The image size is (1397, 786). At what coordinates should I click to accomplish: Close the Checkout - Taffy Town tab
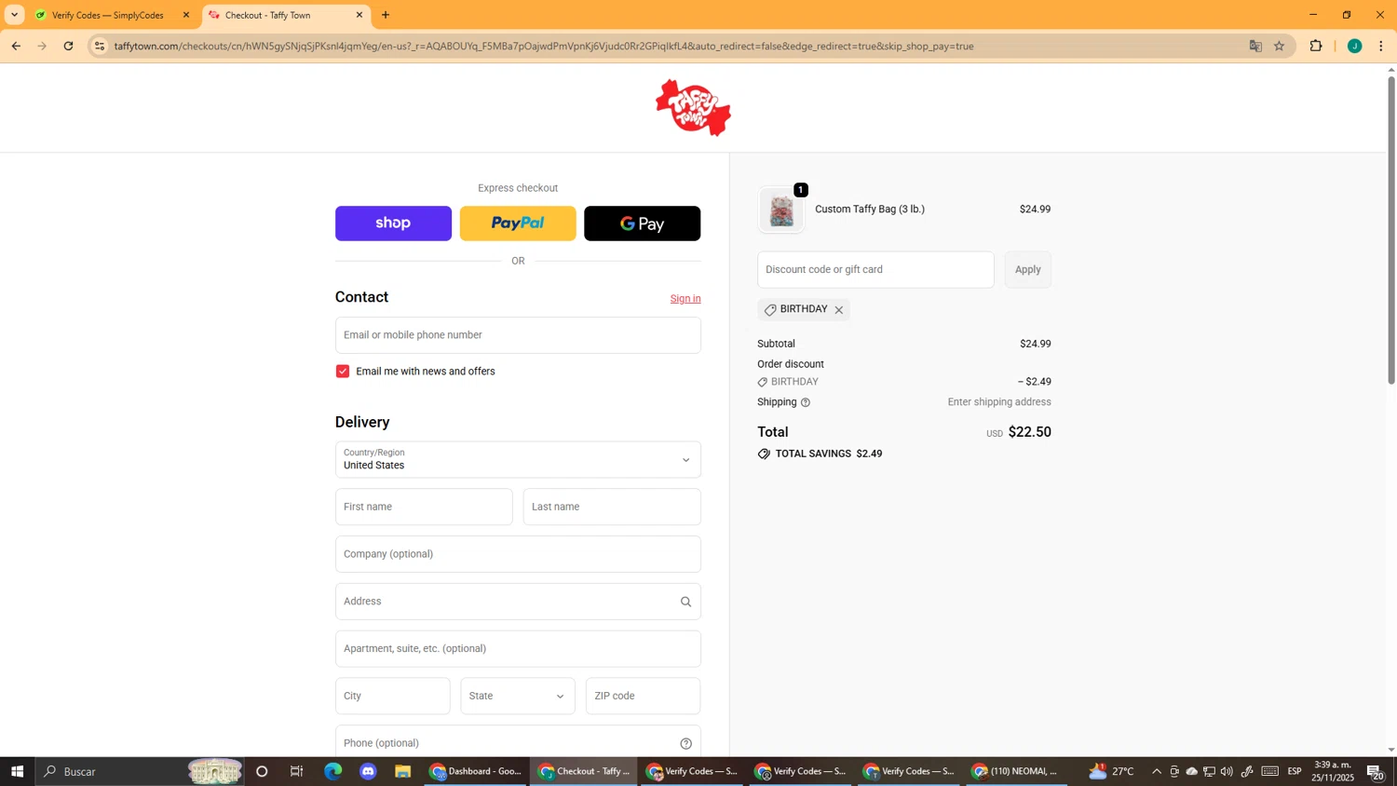click(359, 15)
